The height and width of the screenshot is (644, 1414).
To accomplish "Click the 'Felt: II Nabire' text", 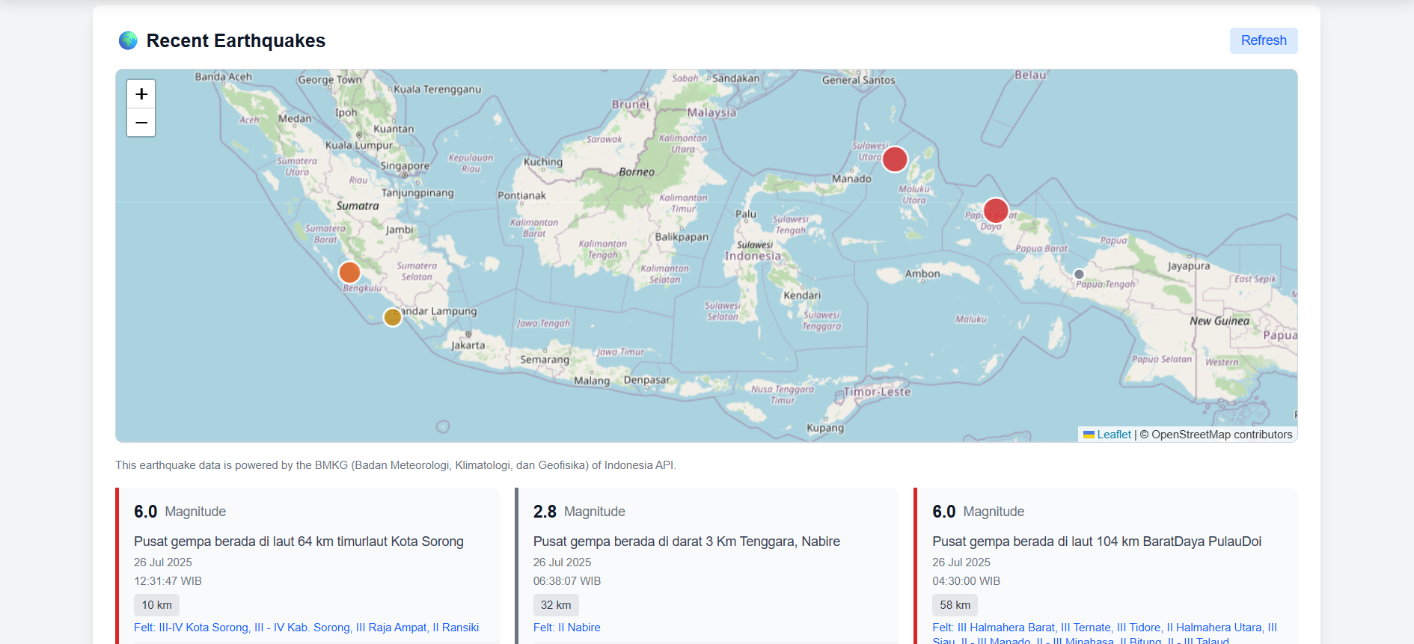I will tap(566, 628).
